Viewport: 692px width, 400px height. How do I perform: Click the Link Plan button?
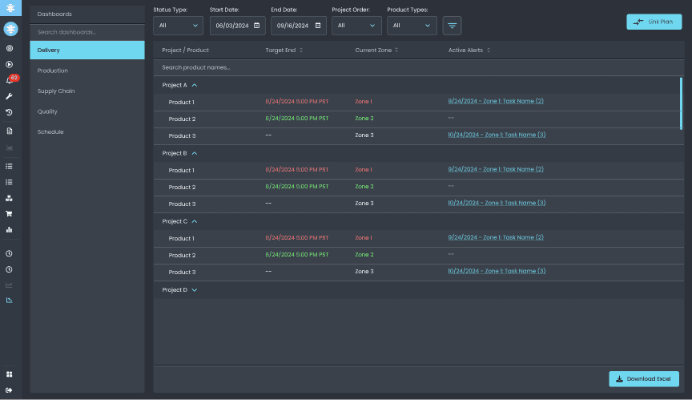click(x=654, y=22)
